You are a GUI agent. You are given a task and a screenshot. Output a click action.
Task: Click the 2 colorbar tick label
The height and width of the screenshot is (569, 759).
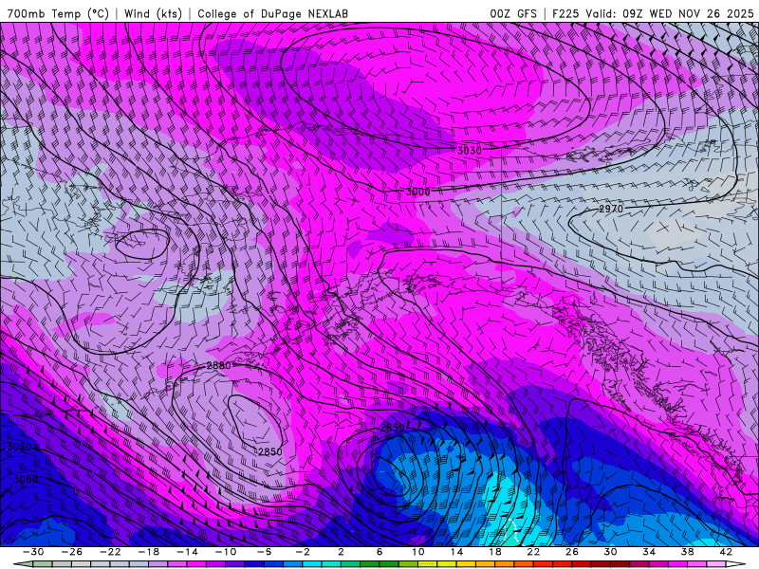pyautogui.click(x=341, y=552)
